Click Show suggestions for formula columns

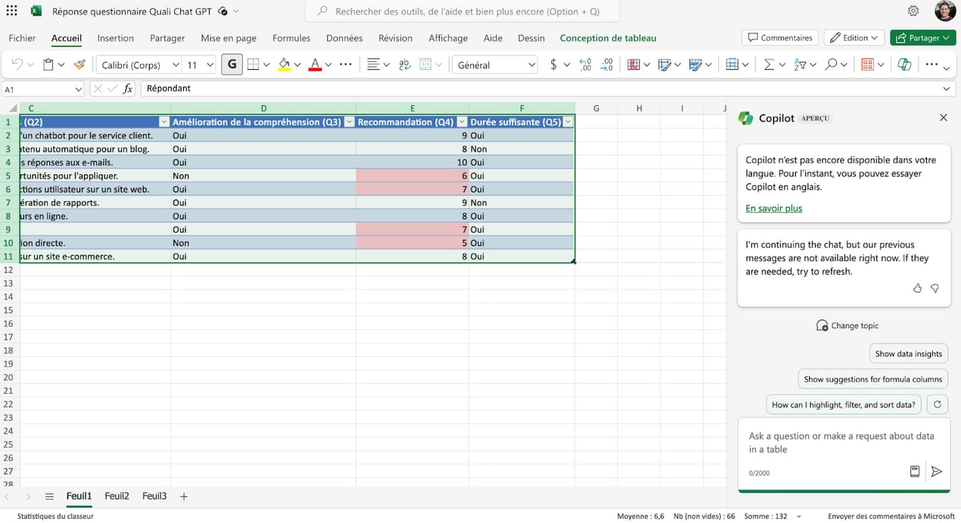pyautogui.click(x=872, y=379)
